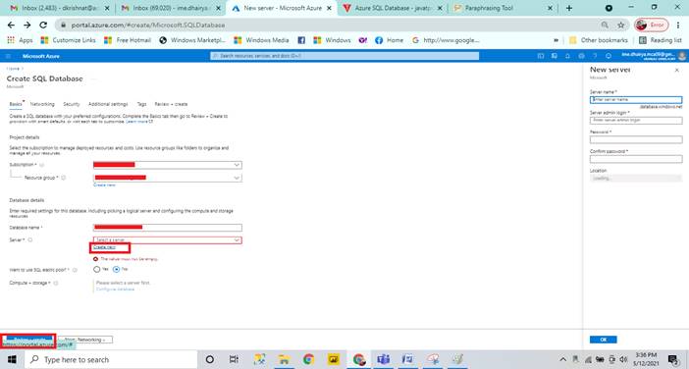Viewport: 689px width, 369px height.
Task: Open Azure portal settings gear
Action: pyautogui.click(x=581, y=56)
